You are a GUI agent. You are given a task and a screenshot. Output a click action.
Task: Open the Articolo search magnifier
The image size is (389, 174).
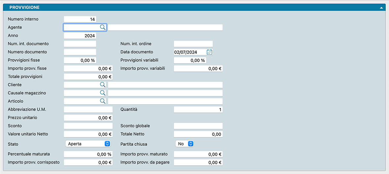[102, 101]
